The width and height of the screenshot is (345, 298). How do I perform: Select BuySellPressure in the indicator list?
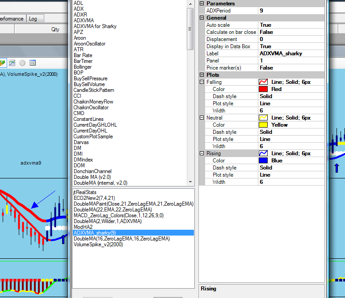point(90,79)
